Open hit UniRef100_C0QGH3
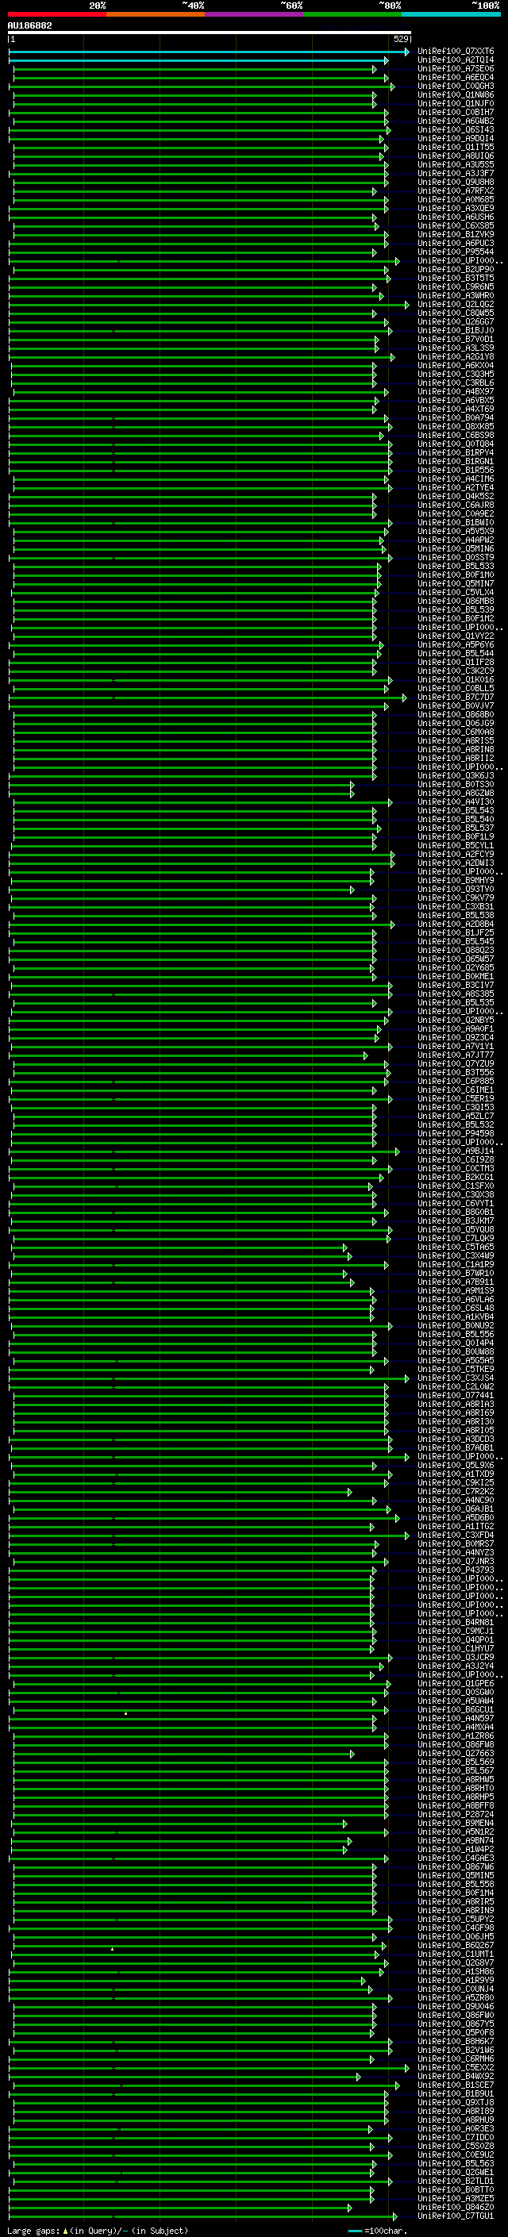Image resolution: width=508 pixels, height=2237 pixels. coord(456,86)
